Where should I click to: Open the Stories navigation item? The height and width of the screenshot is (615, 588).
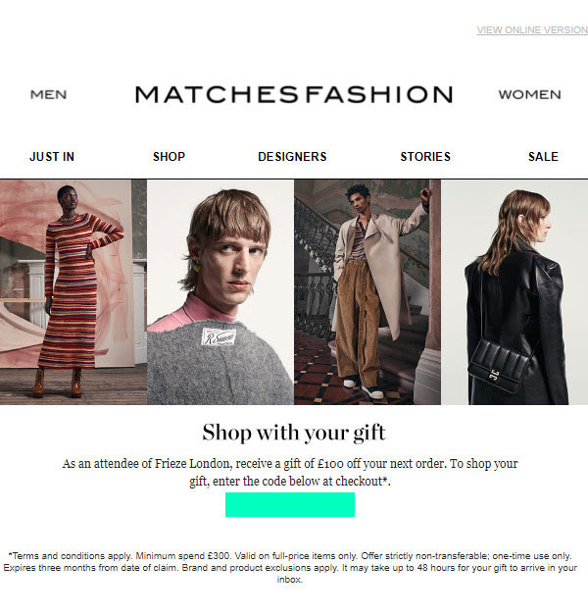tap(425, 157)
